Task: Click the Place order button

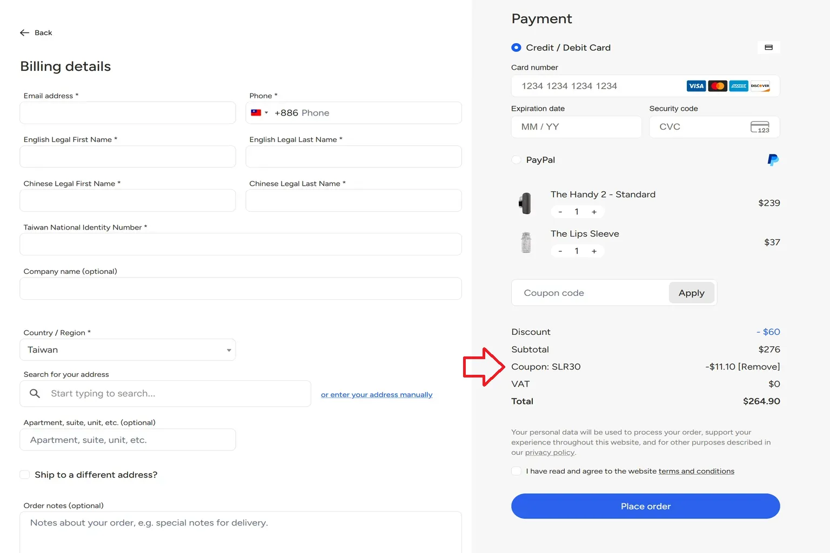Action: [645, 506]
